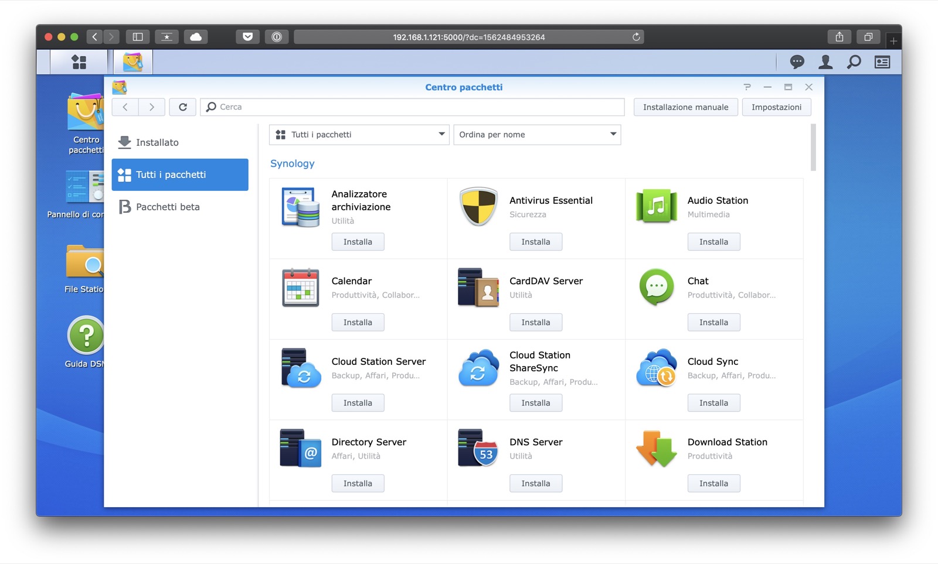Click the Chat package icon
This screenshot has width=938, height=564.
pyautogui.click(x=656, y=287)
